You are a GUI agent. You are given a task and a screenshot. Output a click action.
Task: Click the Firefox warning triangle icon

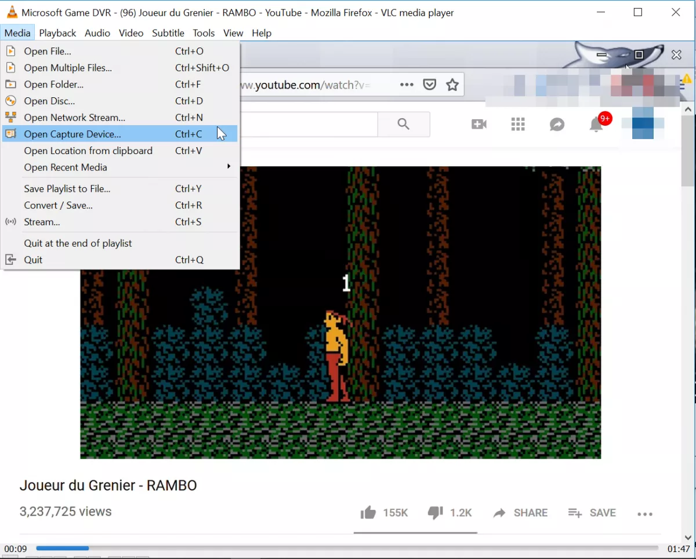tap(688, 79)
